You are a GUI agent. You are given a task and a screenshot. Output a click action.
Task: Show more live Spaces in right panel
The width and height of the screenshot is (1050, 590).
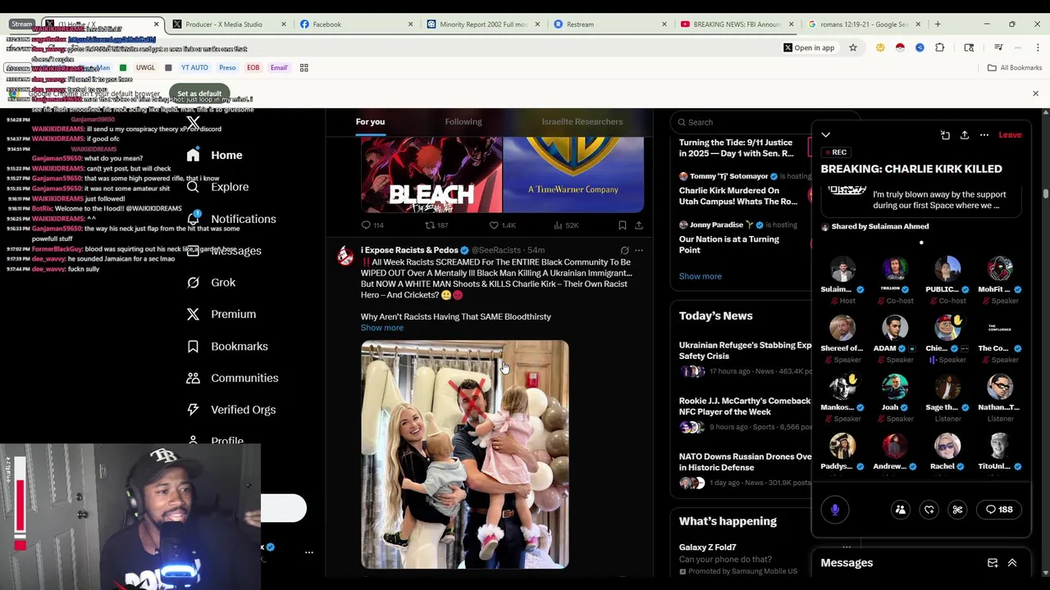tap(700, 276)
